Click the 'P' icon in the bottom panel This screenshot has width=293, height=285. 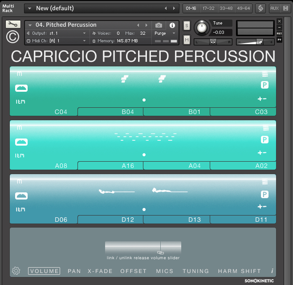coord(265,195)
